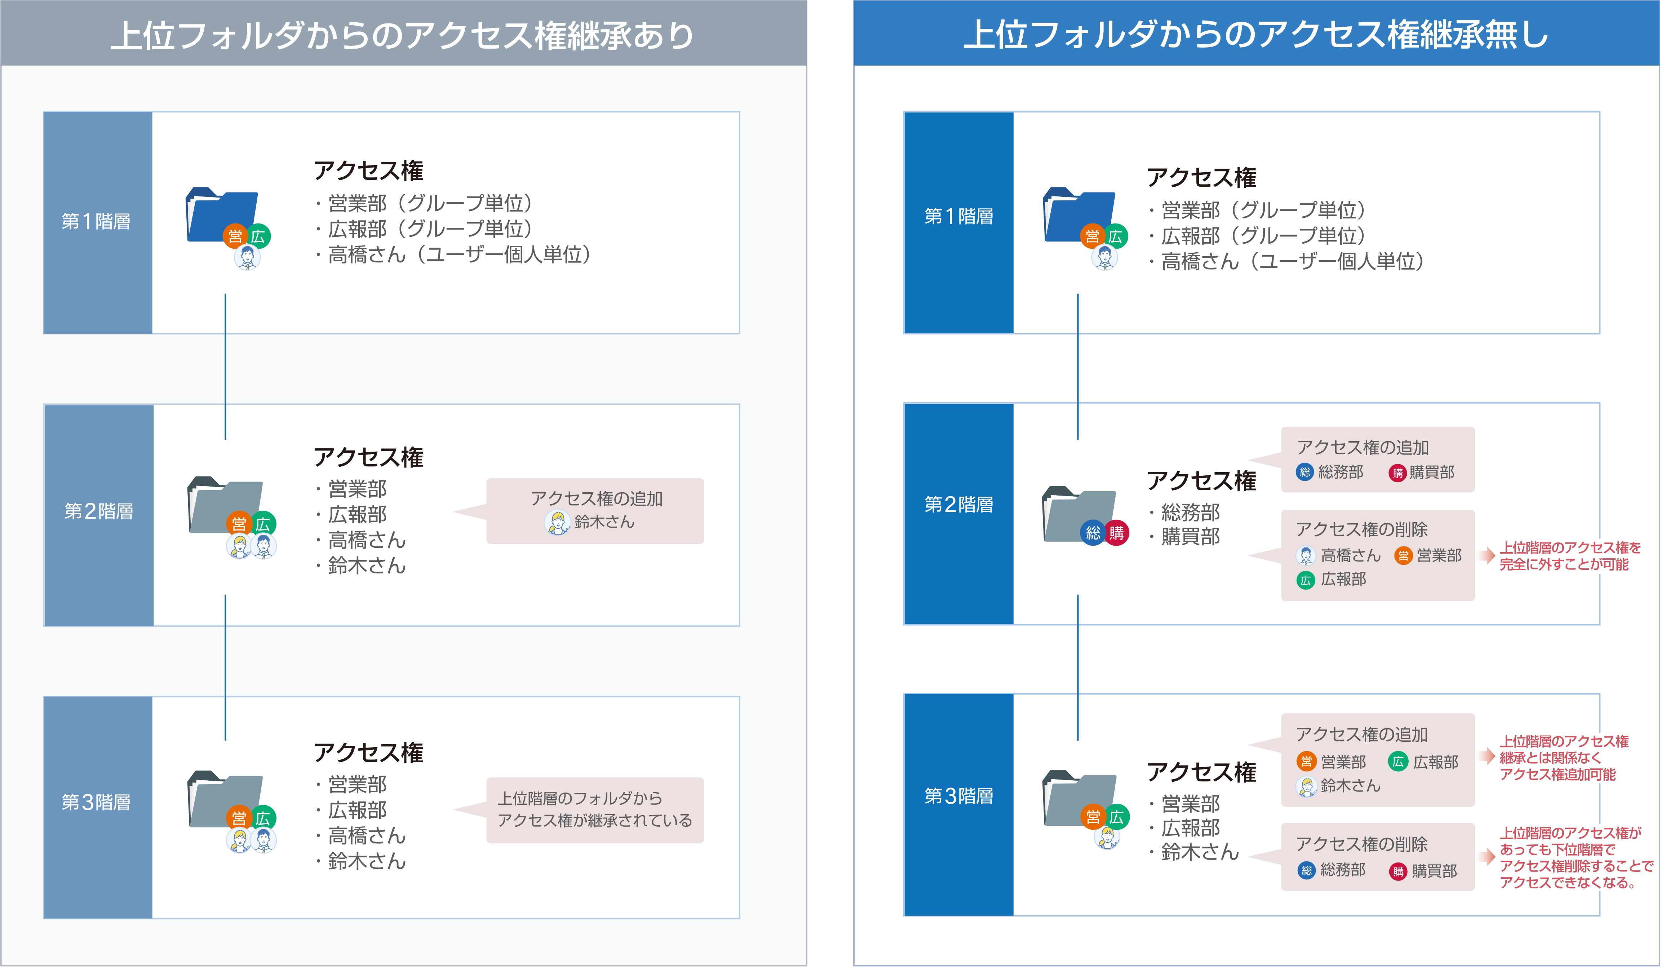Click the gray level 2 folder icon in the left panel
The width and height of the screenshot is (1661, 967).
click(x=225, y=504)
